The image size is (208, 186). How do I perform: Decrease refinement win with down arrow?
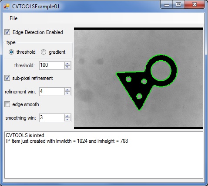(67, 93)
